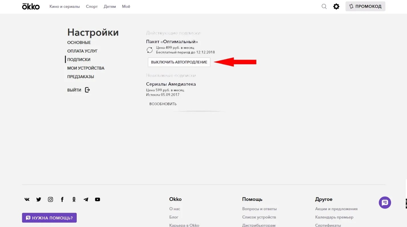This screenshot has height=227, width=407.
Task: Click text Цена 599 руб. в месяц
Action: 165,90
